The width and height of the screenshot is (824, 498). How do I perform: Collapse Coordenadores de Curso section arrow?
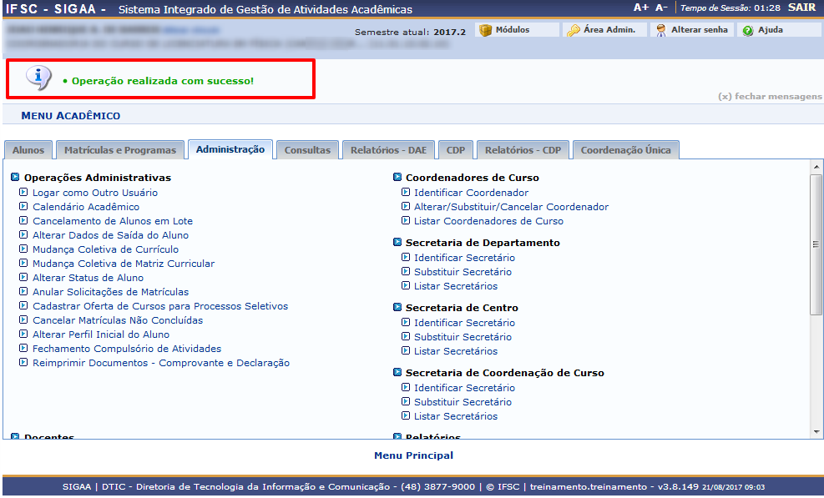click(397, 178)
